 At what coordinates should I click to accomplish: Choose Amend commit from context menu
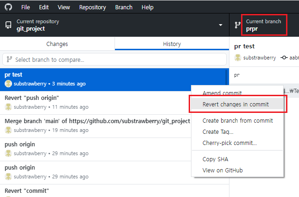point(237,92)
